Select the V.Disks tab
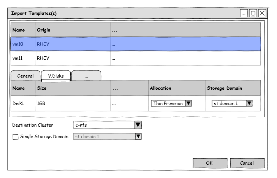 [x=55, y=76]
